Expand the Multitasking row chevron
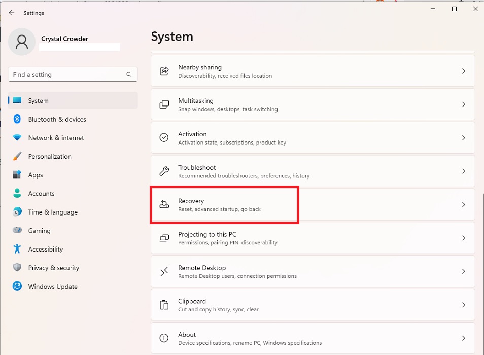 [463, 104]
